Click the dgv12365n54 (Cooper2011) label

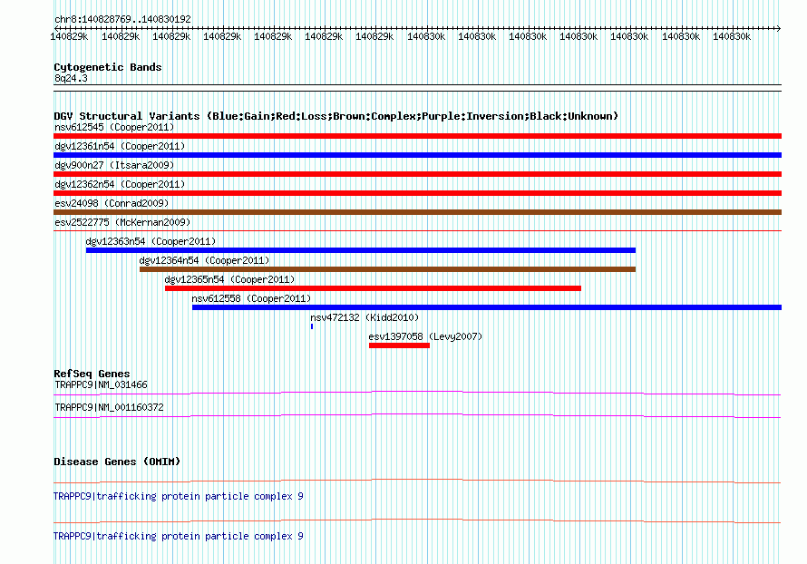(x=229, y=279)
